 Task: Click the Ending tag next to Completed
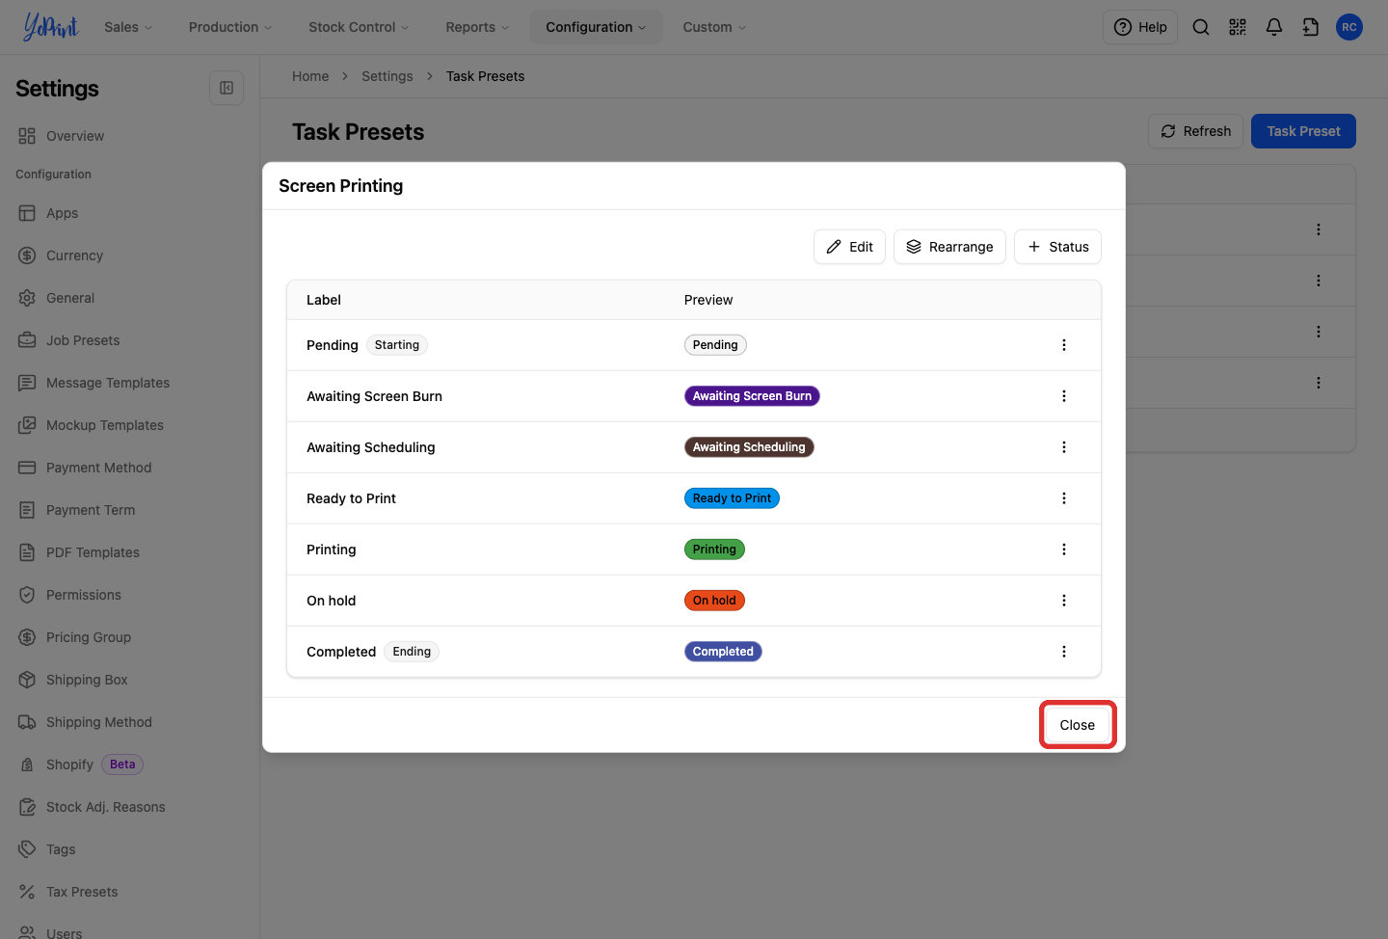pyautogui.click(x=412, y=652)
